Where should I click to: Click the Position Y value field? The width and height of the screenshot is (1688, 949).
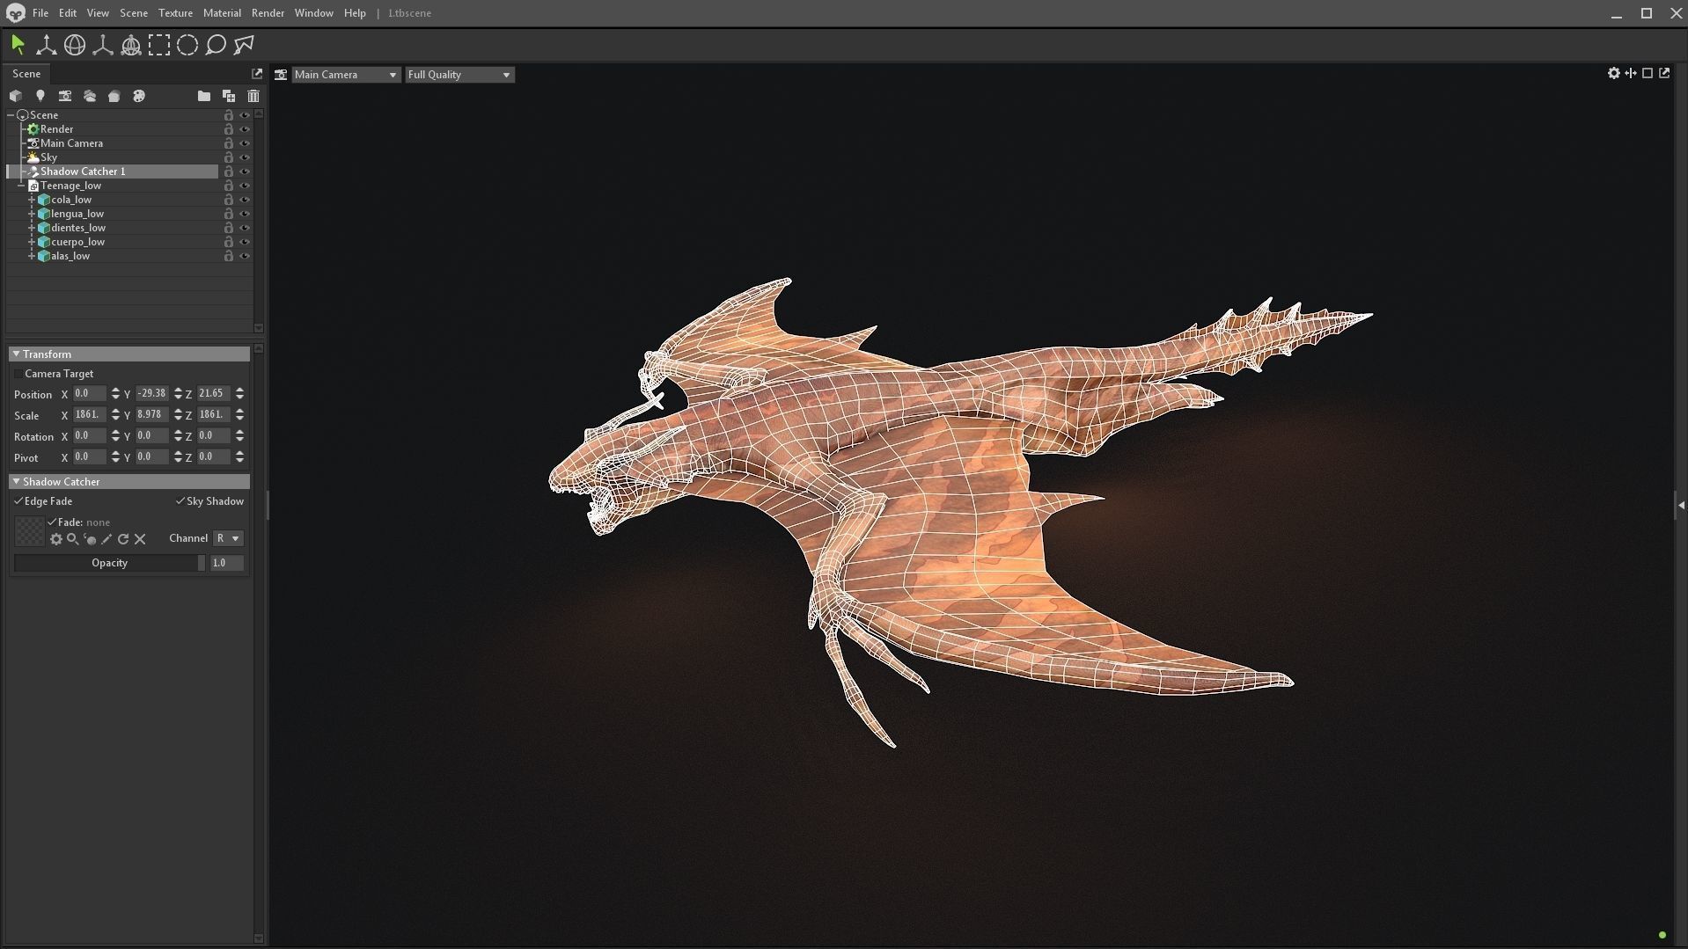pos(152,394)
